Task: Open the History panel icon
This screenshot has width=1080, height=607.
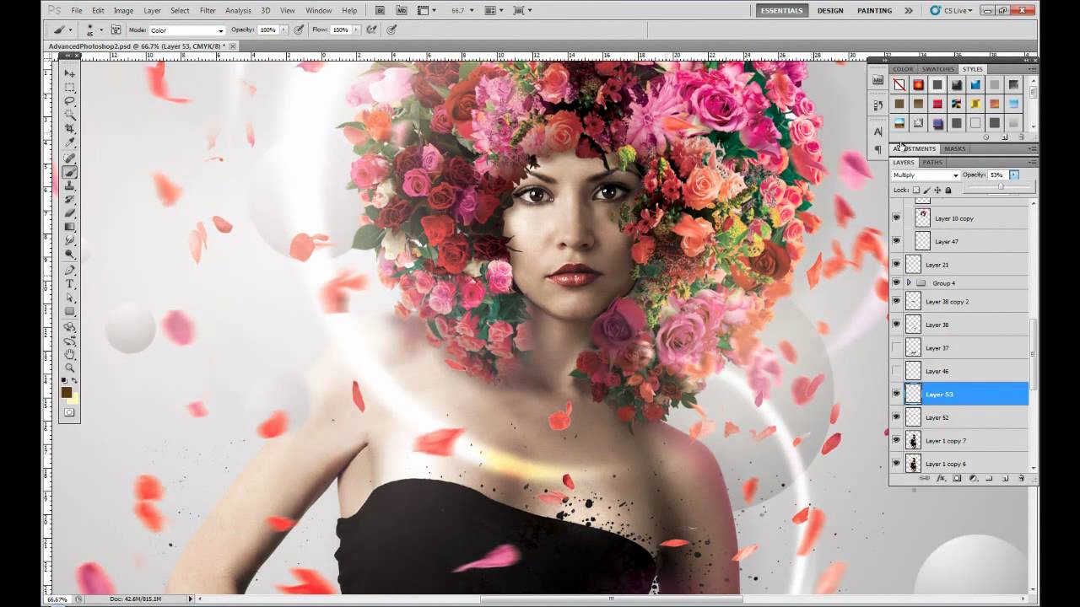Action: (x=877, y=105)
